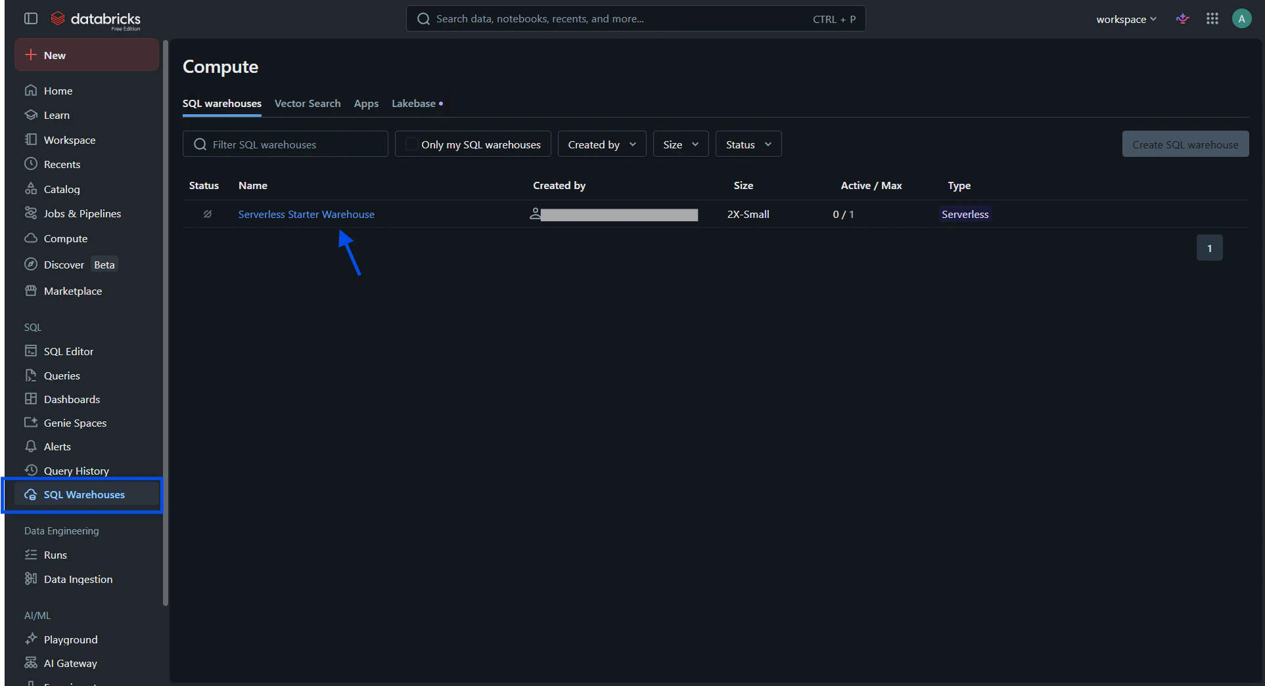Click the 2X-Small size cell
Viewport: 1265px width, 686px height.
coord(748,214)
